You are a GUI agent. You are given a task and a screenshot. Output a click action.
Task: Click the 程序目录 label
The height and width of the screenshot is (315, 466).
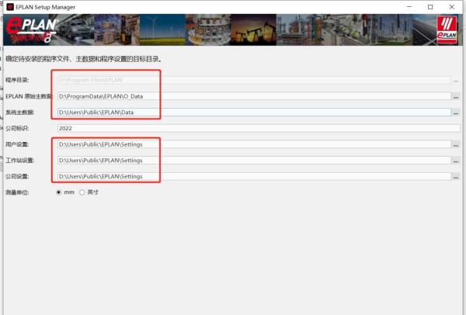click(17, 80)
